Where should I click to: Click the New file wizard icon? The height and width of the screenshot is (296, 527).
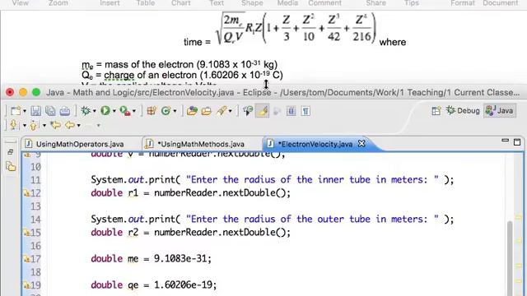click(x=16, y=111)
